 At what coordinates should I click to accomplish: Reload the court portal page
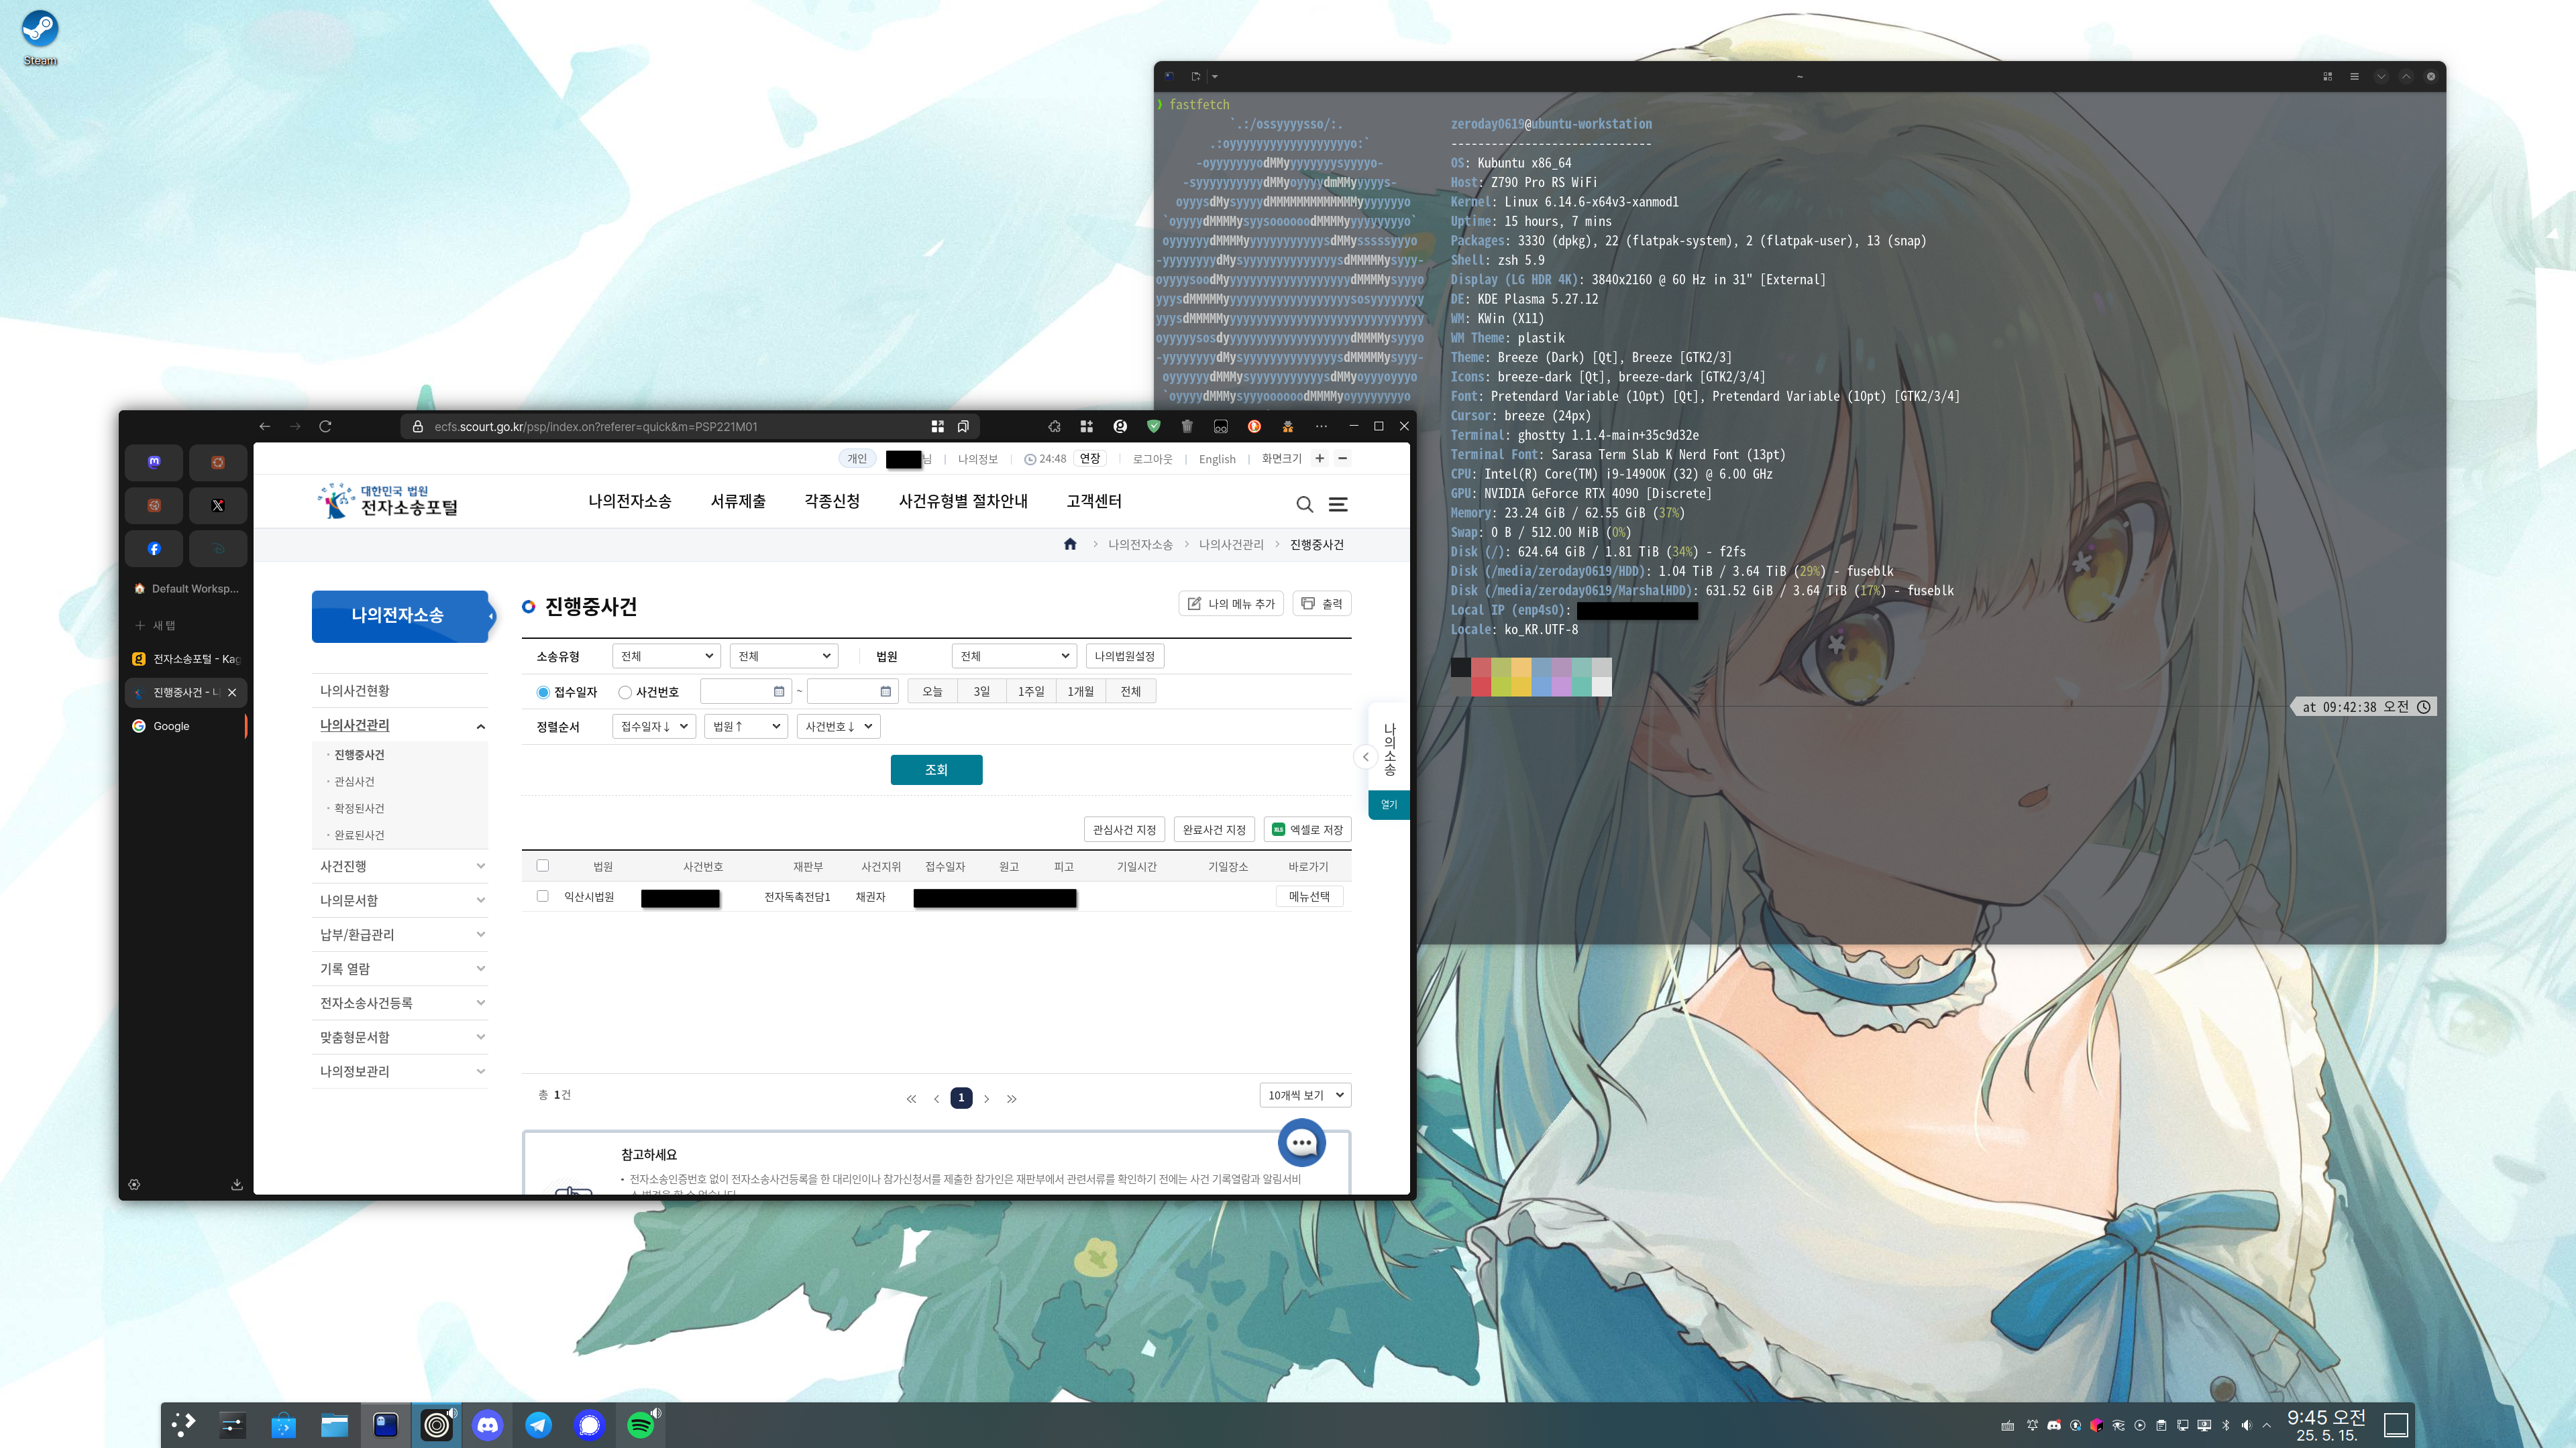[x=325, y=427]
